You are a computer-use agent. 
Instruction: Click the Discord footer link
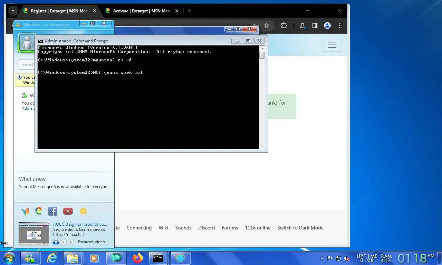point(206,228)
